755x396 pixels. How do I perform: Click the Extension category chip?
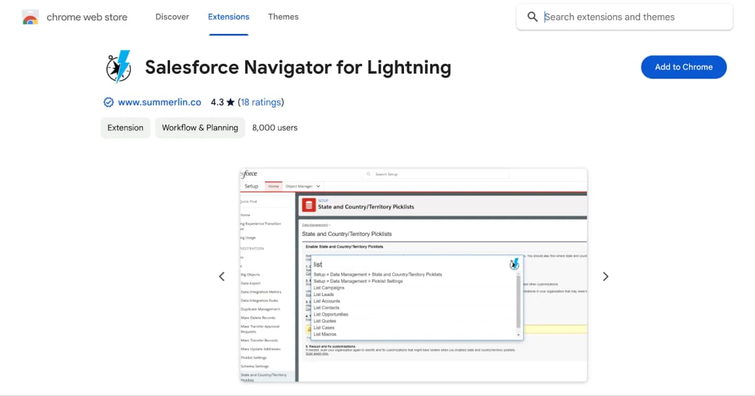pyautogui.click(x=125, y=128)
